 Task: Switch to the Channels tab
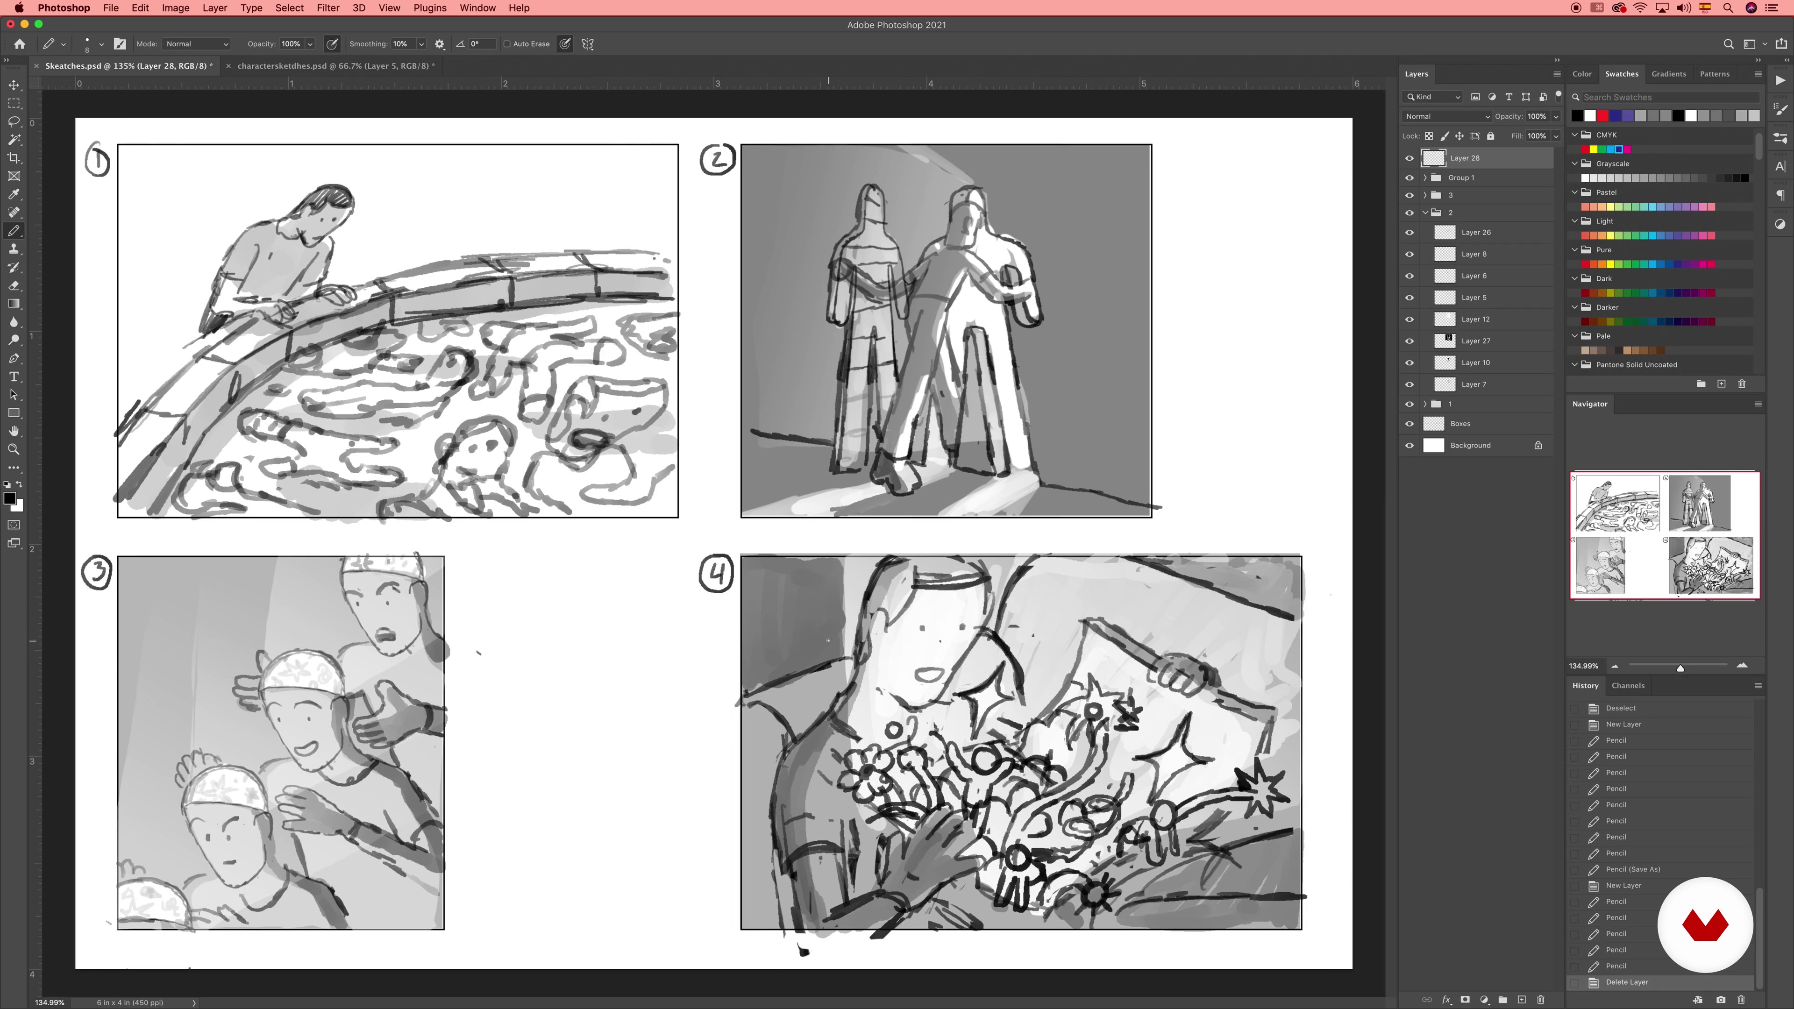(x=1628, y=686)
